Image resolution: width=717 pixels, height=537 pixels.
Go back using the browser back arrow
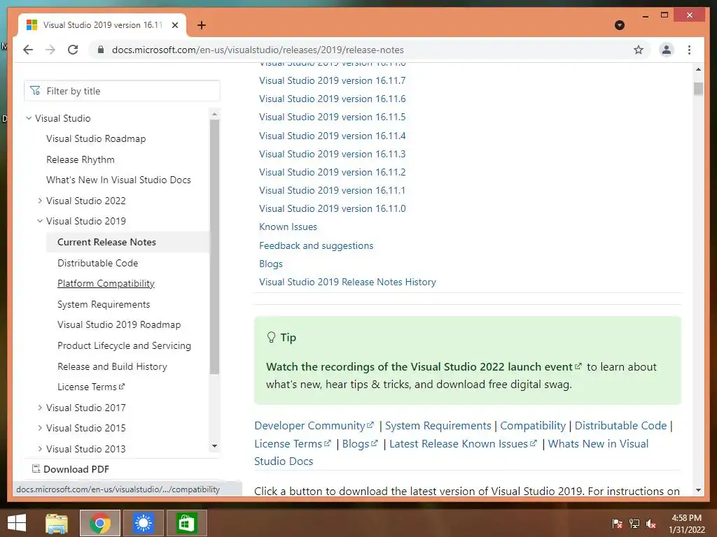pos(28,50)
